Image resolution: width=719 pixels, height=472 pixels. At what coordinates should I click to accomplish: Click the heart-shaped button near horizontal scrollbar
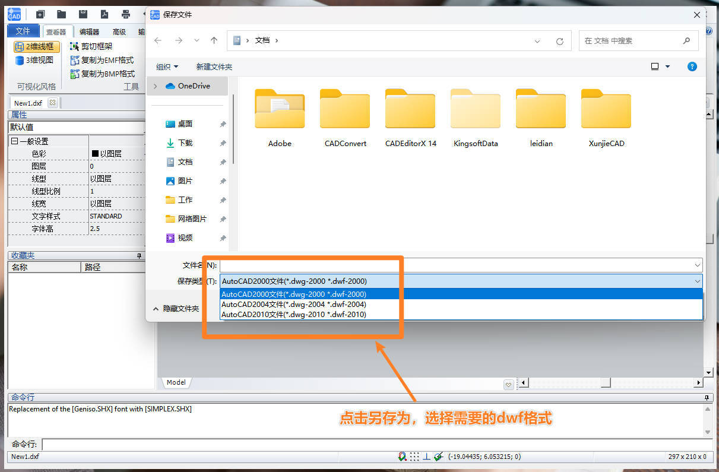(x=508, y=385)
